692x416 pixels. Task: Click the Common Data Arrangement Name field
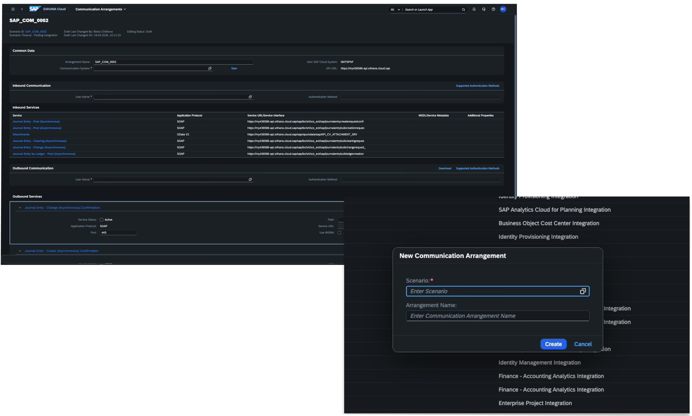[x=173, y=62]
